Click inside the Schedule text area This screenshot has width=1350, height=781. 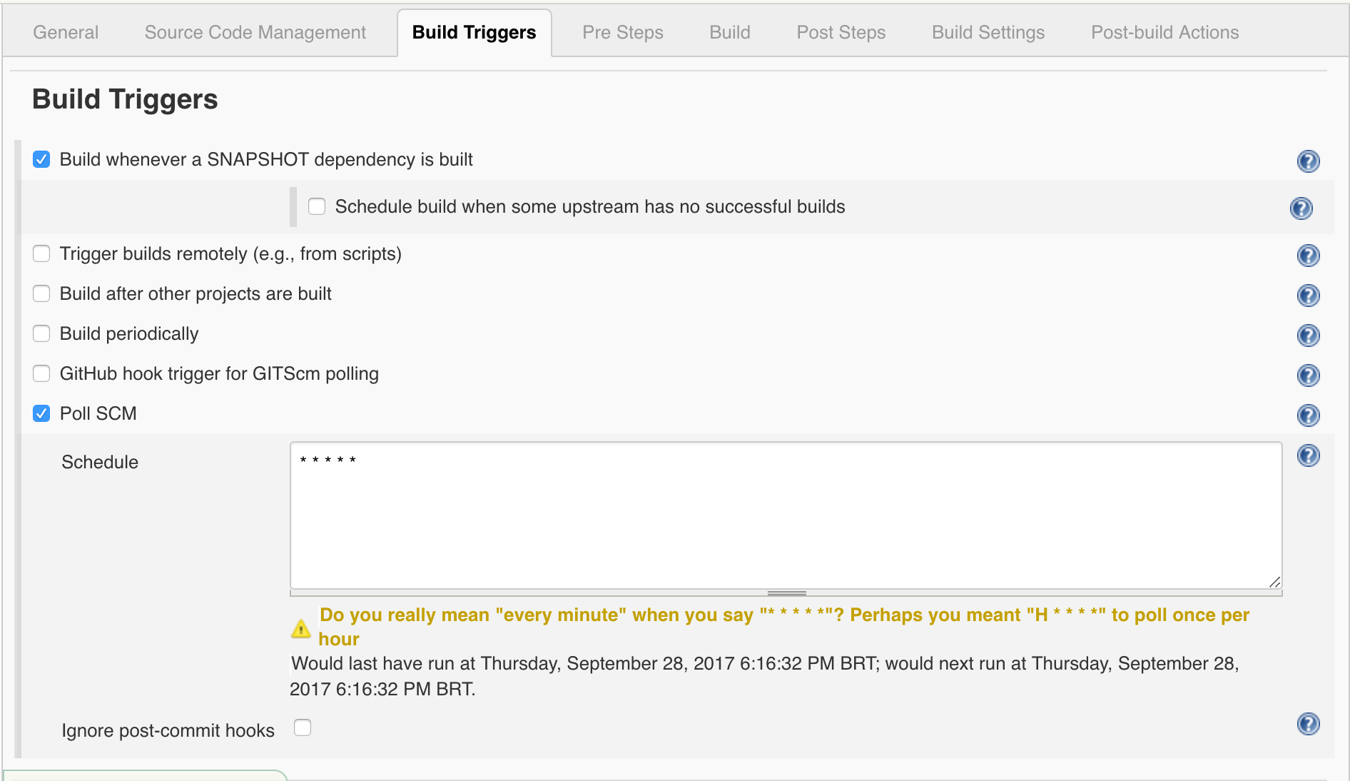(x=785, y=515)
